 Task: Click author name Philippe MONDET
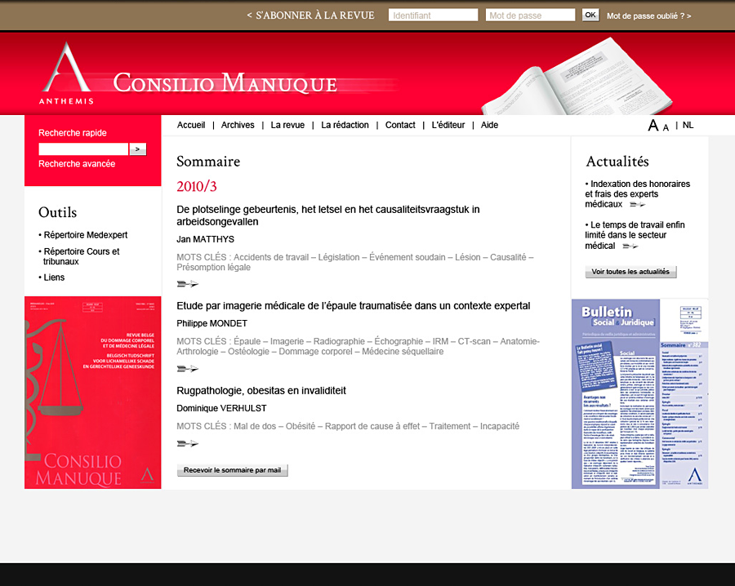pyautogui.click(x=212, y=324)
